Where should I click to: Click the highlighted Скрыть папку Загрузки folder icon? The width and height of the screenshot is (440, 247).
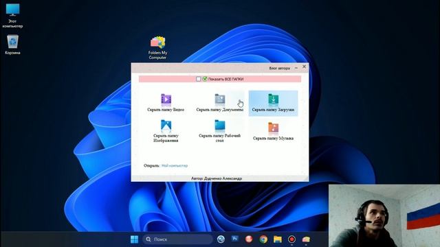pyautogui.click(x=273, y=99)
